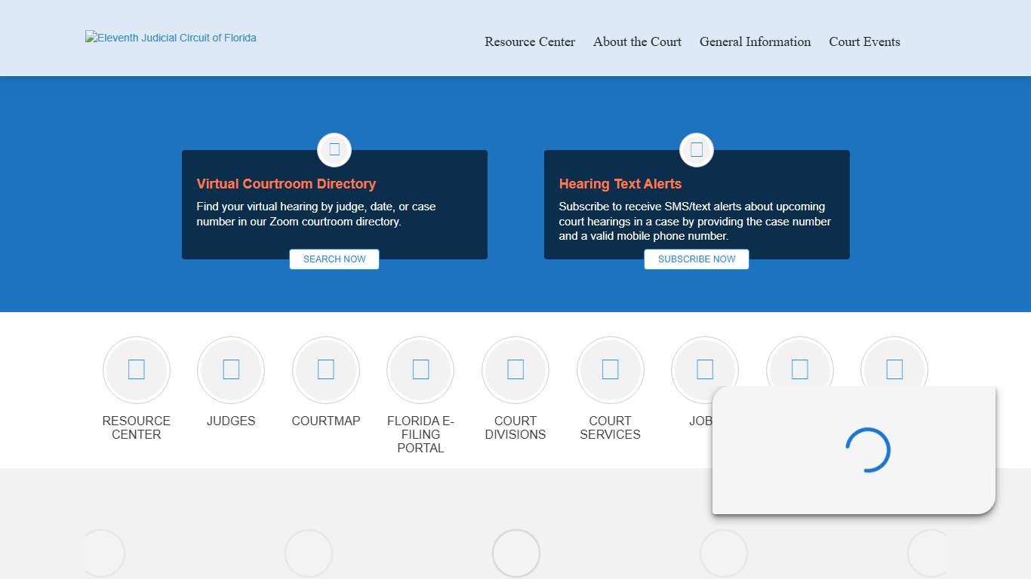Expand the General Information menu

point(755,42)
